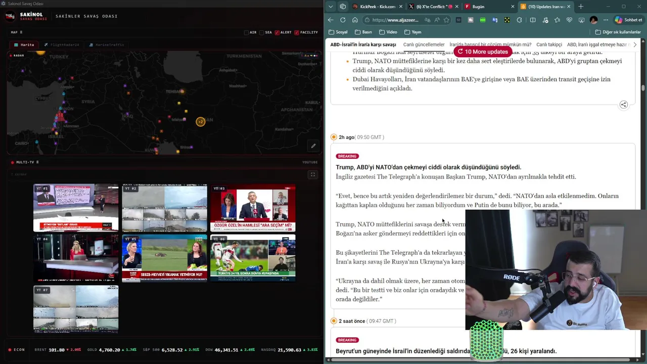This screenshot has height=364, width=647.
Task: Expand the Multi-TV grid fullscreen icon
Action: [312, 174]
